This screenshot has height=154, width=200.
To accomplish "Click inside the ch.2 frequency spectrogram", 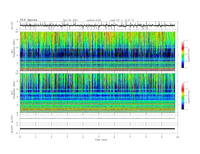I will point(97,93).
